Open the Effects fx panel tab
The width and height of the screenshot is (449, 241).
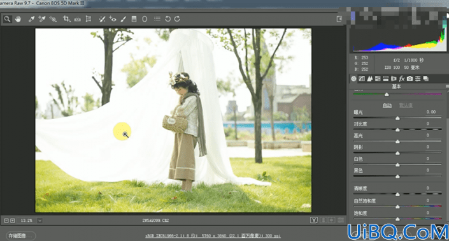tap(402, 78)
